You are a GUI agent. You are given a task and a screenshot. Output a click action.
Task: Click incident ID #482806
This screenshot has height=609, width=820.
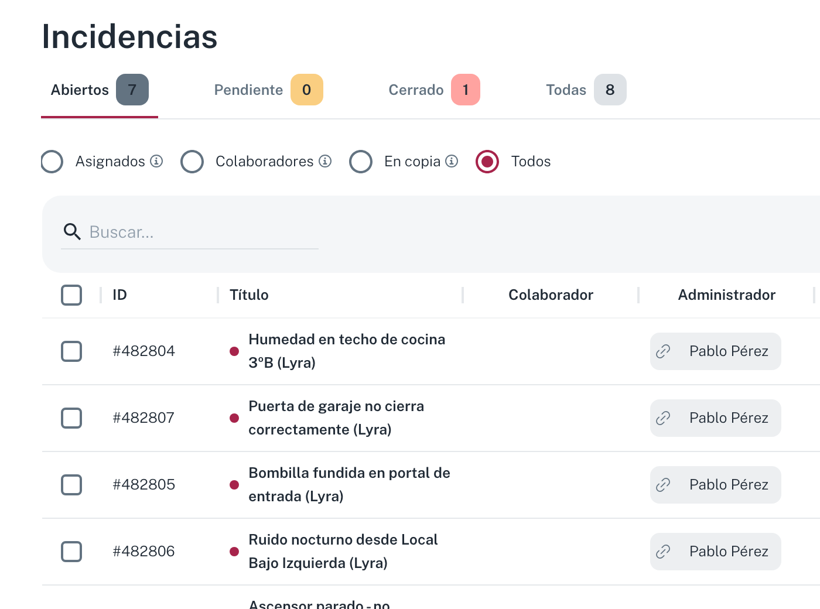[144, 552]
